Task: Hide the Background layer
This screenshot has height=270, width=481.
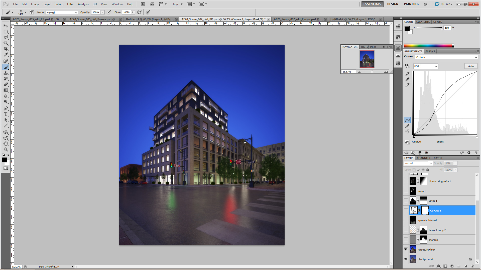Action: 406,259
